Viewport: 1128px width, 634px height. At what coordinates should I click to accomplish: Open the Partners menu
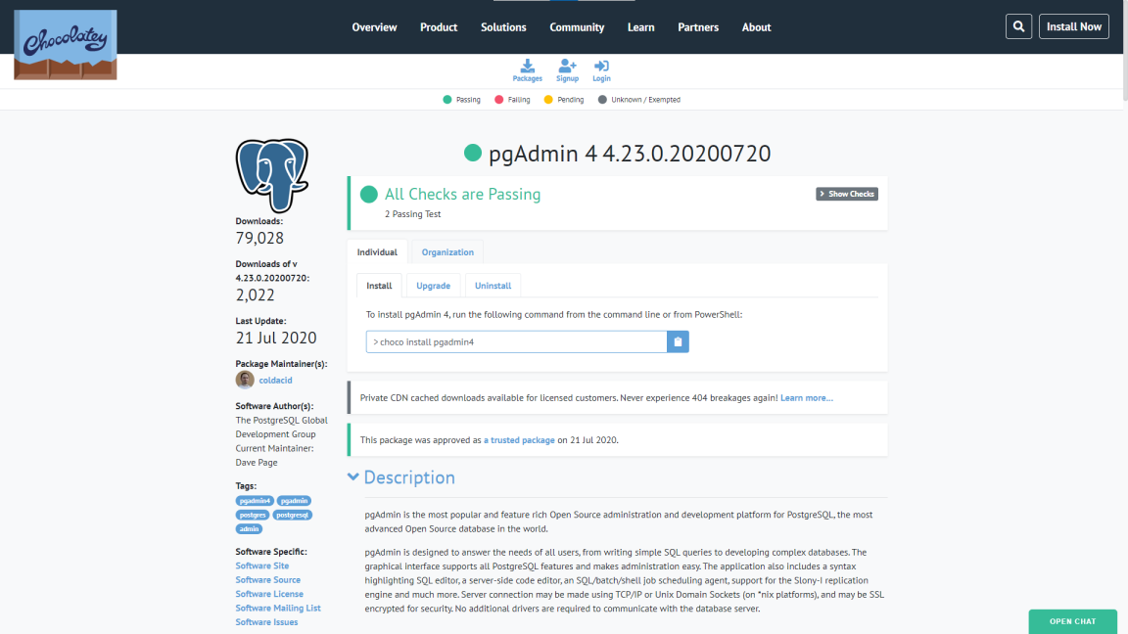[x=698, y=27]
